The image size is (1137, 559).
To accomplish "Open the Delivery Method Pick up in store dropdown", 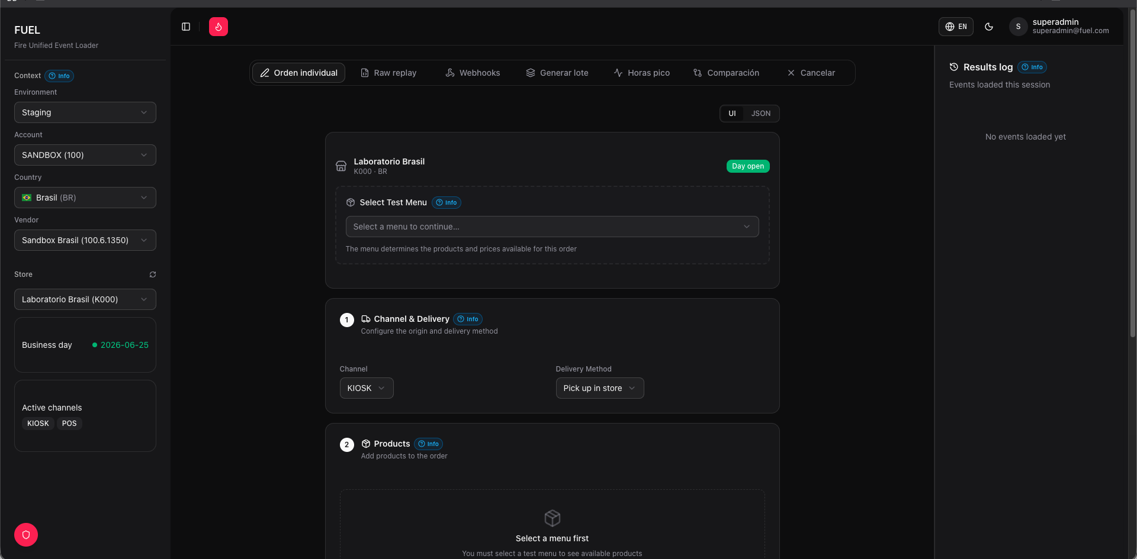I will tap(599, 388).
